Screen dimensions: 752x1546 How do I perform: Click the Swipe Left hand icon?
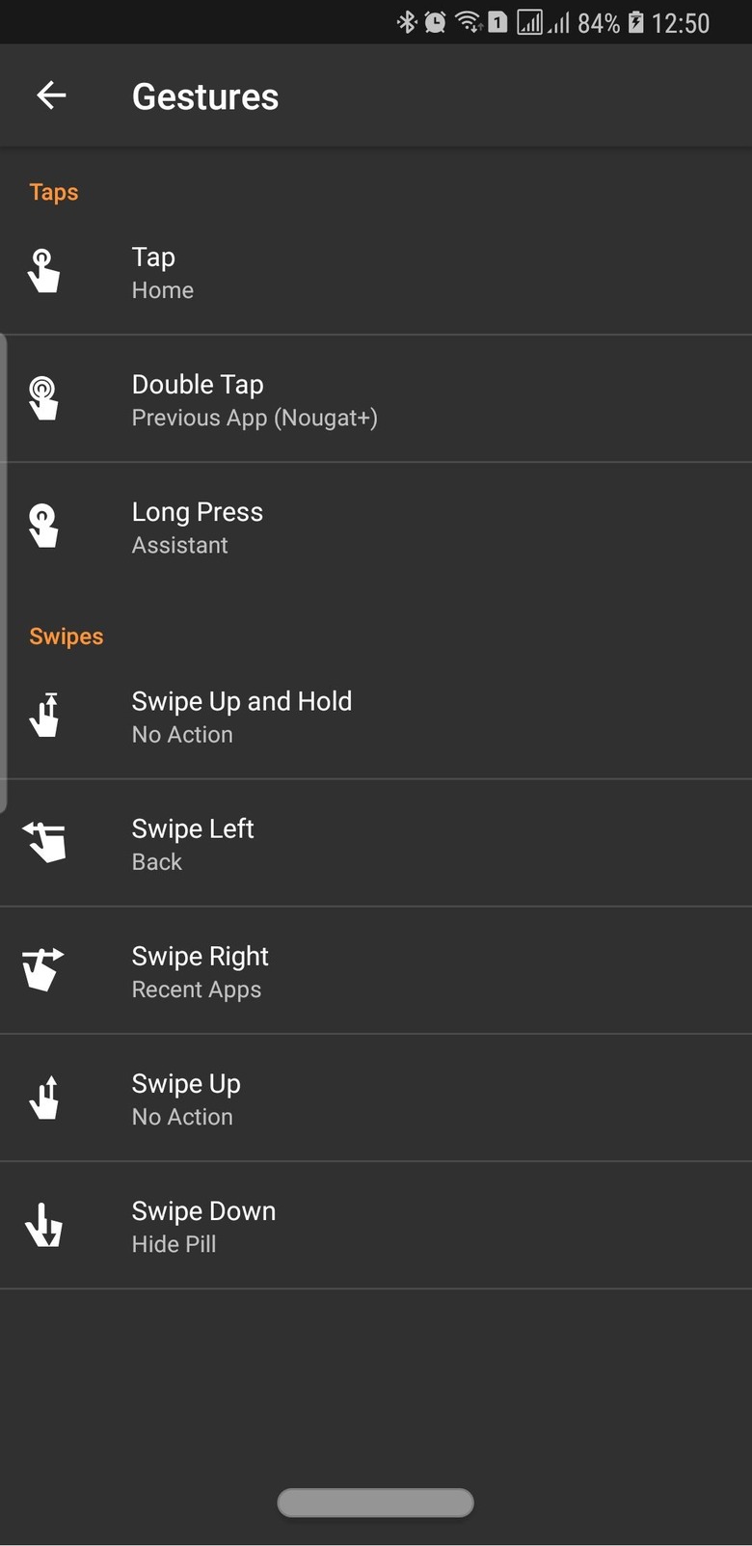[x=44, y=842]
